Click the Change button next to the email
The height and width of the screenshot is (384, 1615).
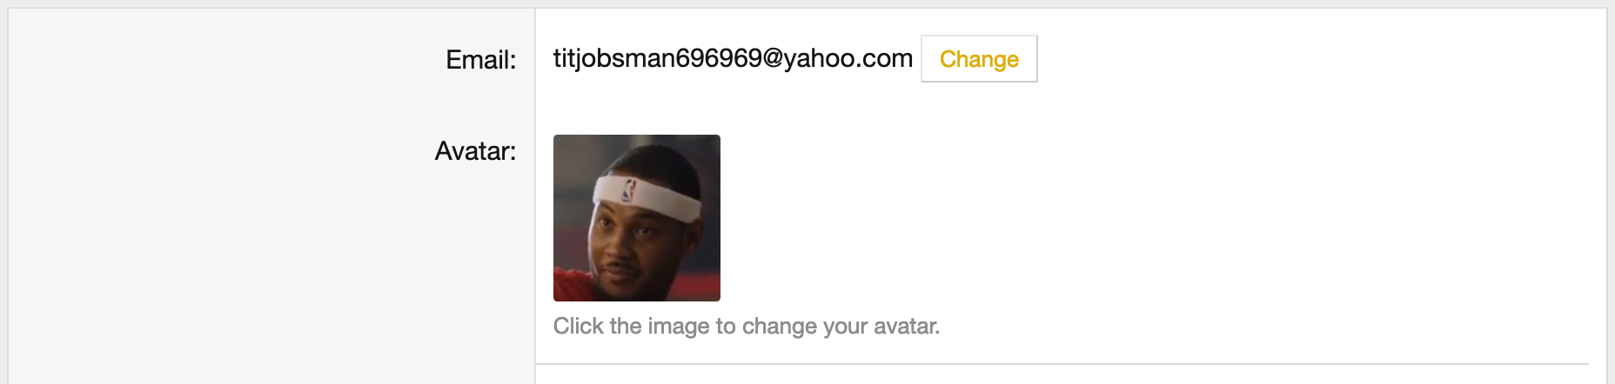tap(979, 59)
